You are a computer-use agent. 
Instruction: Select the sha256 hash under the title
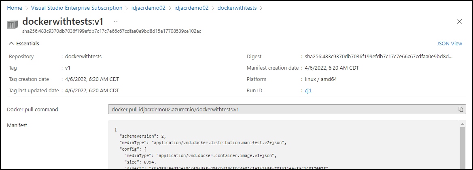(112, 31)
